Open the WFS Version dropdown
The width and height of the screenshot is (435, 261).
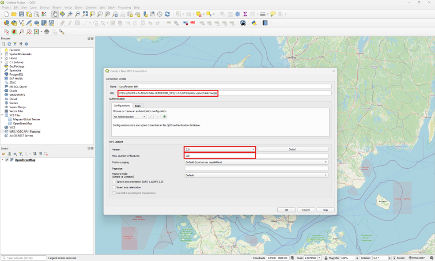tap(220, 149)
